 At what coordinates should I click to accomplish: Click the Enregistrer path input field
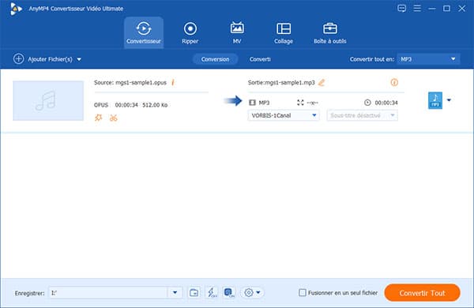click(108, 292)
